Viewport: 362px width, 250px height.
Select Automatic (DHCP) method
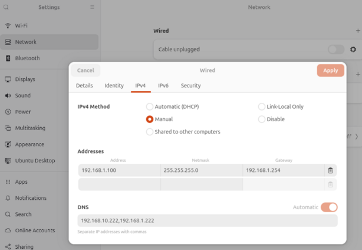[150, 106]
